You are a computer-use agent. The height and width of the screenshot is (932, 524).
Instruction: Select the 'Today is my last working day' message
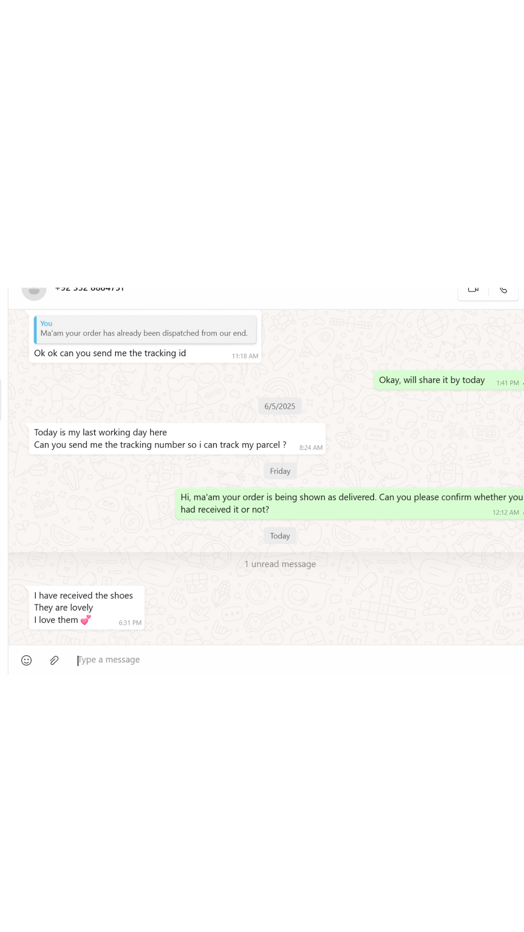(160, 439)
